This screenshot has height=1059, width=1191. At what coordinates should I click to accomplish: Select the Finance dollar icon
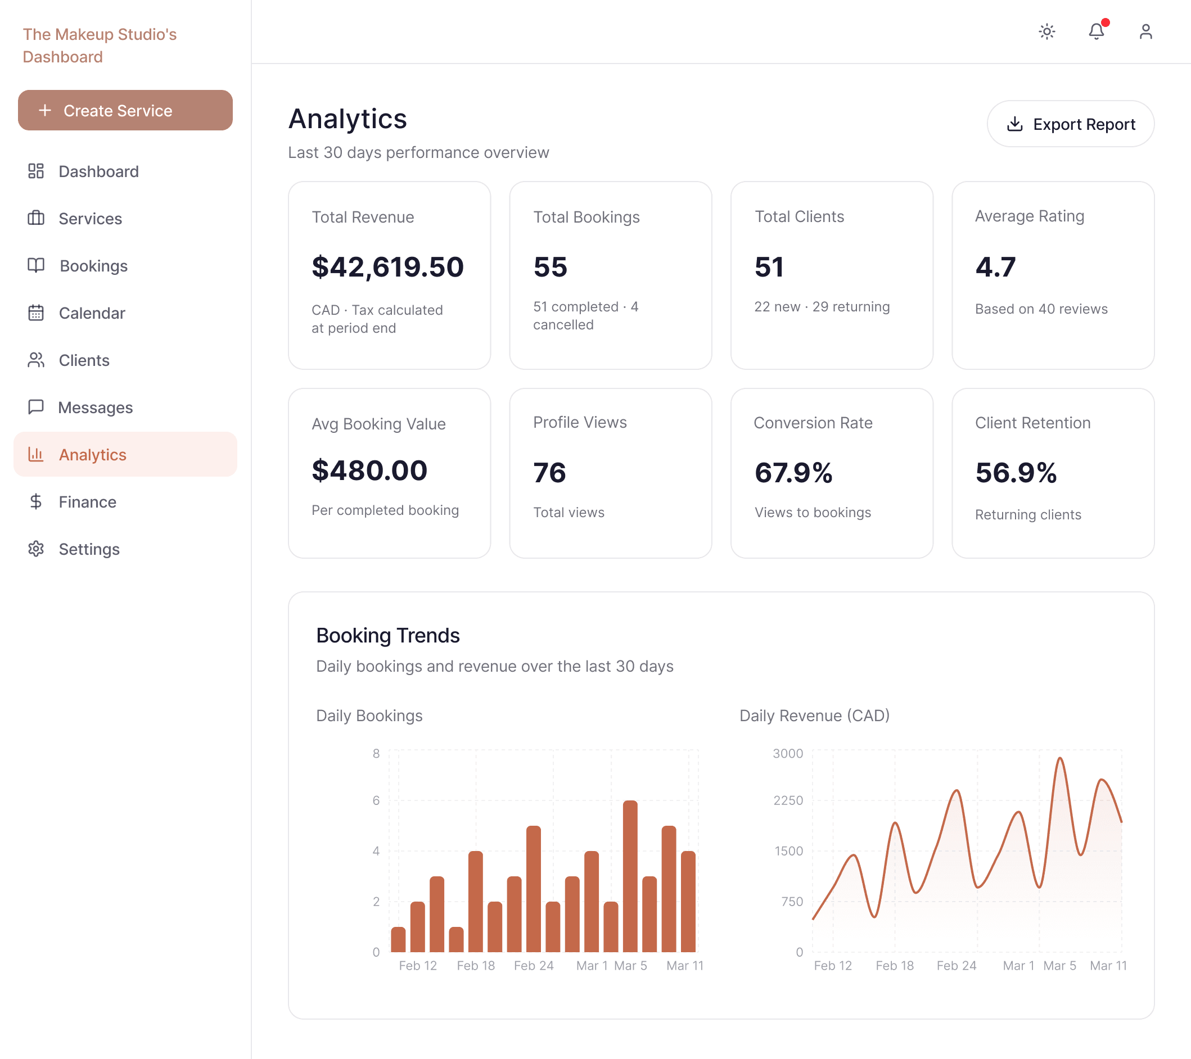[x=36, y=501]
